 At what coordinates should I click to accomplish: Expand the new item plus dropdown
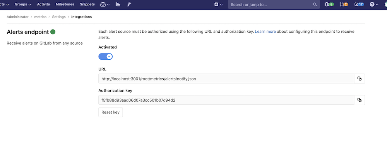pyautogui.click(x=218, y=4)
